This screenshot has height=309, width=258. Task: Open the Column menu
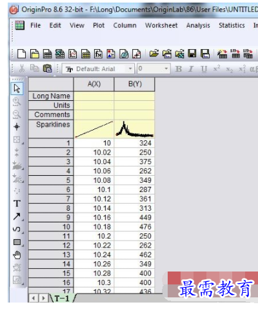[x=124, y=25]
